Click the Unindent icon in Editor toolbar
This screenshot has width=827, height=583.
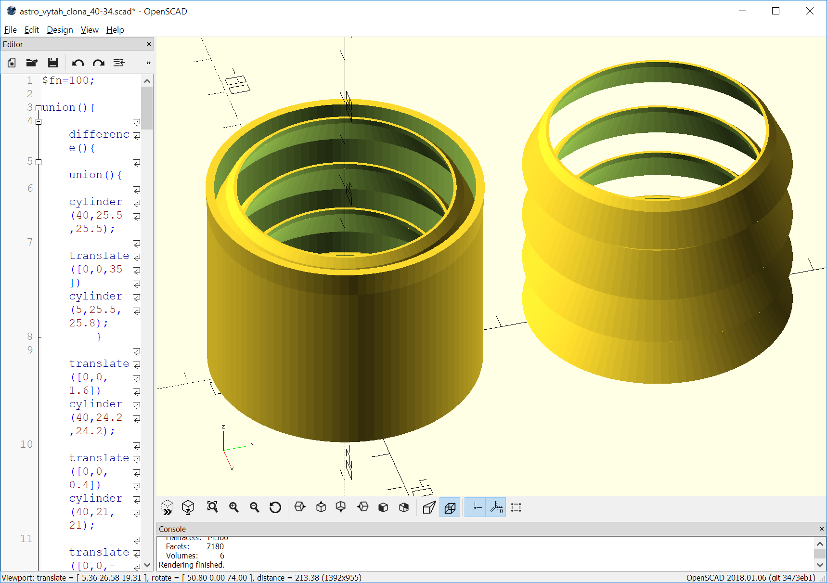pyautogui.click(x=119, y=63)
